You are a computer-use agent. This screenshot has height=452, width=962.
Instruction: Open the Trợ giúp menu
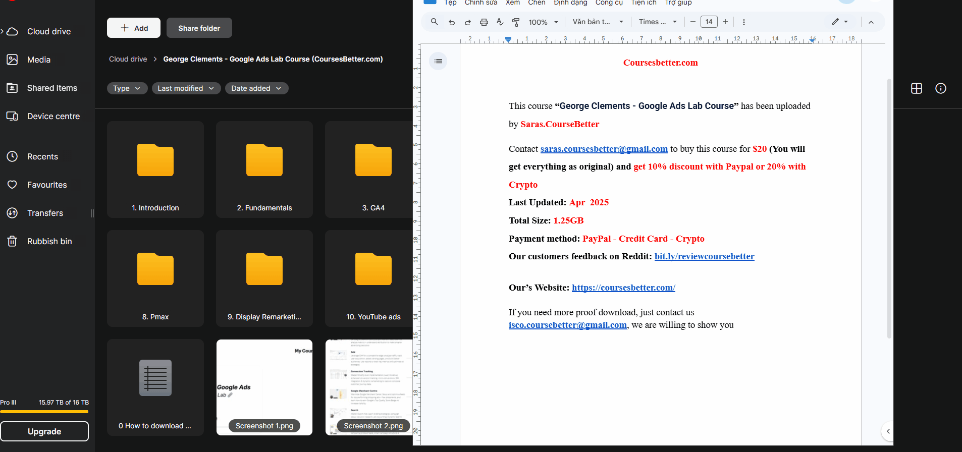pos(678,3)
